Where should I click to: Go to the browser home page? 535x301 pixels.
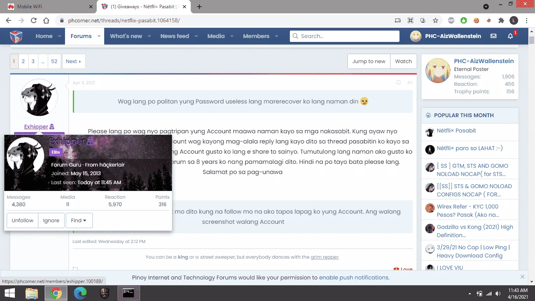tap(46, 20)
